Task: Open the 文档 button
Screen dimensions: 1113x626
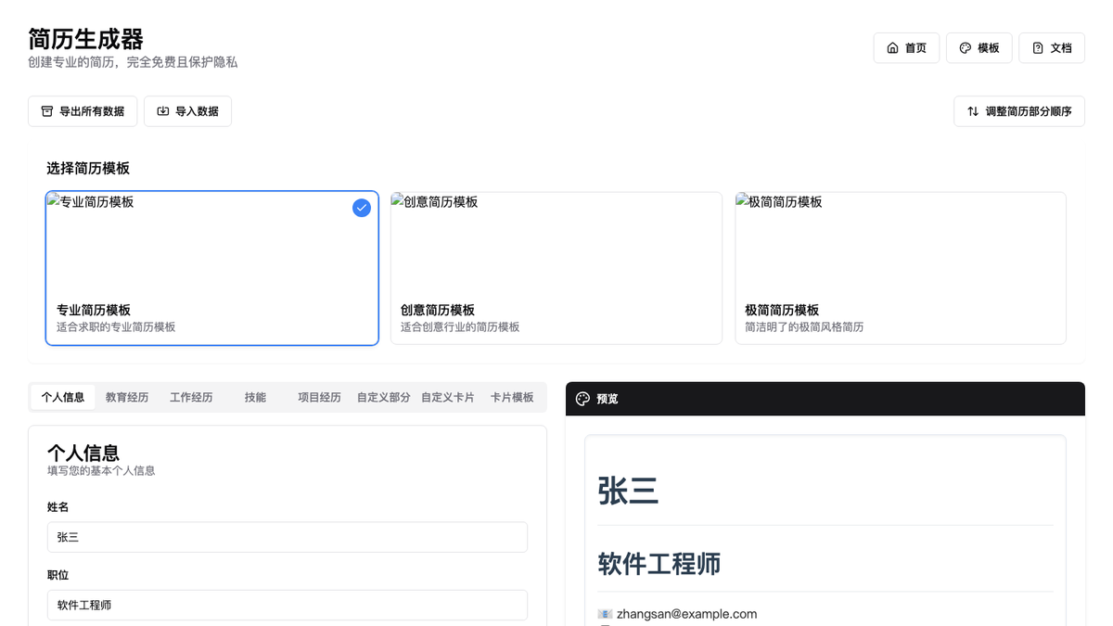Action: point(1052,48)
